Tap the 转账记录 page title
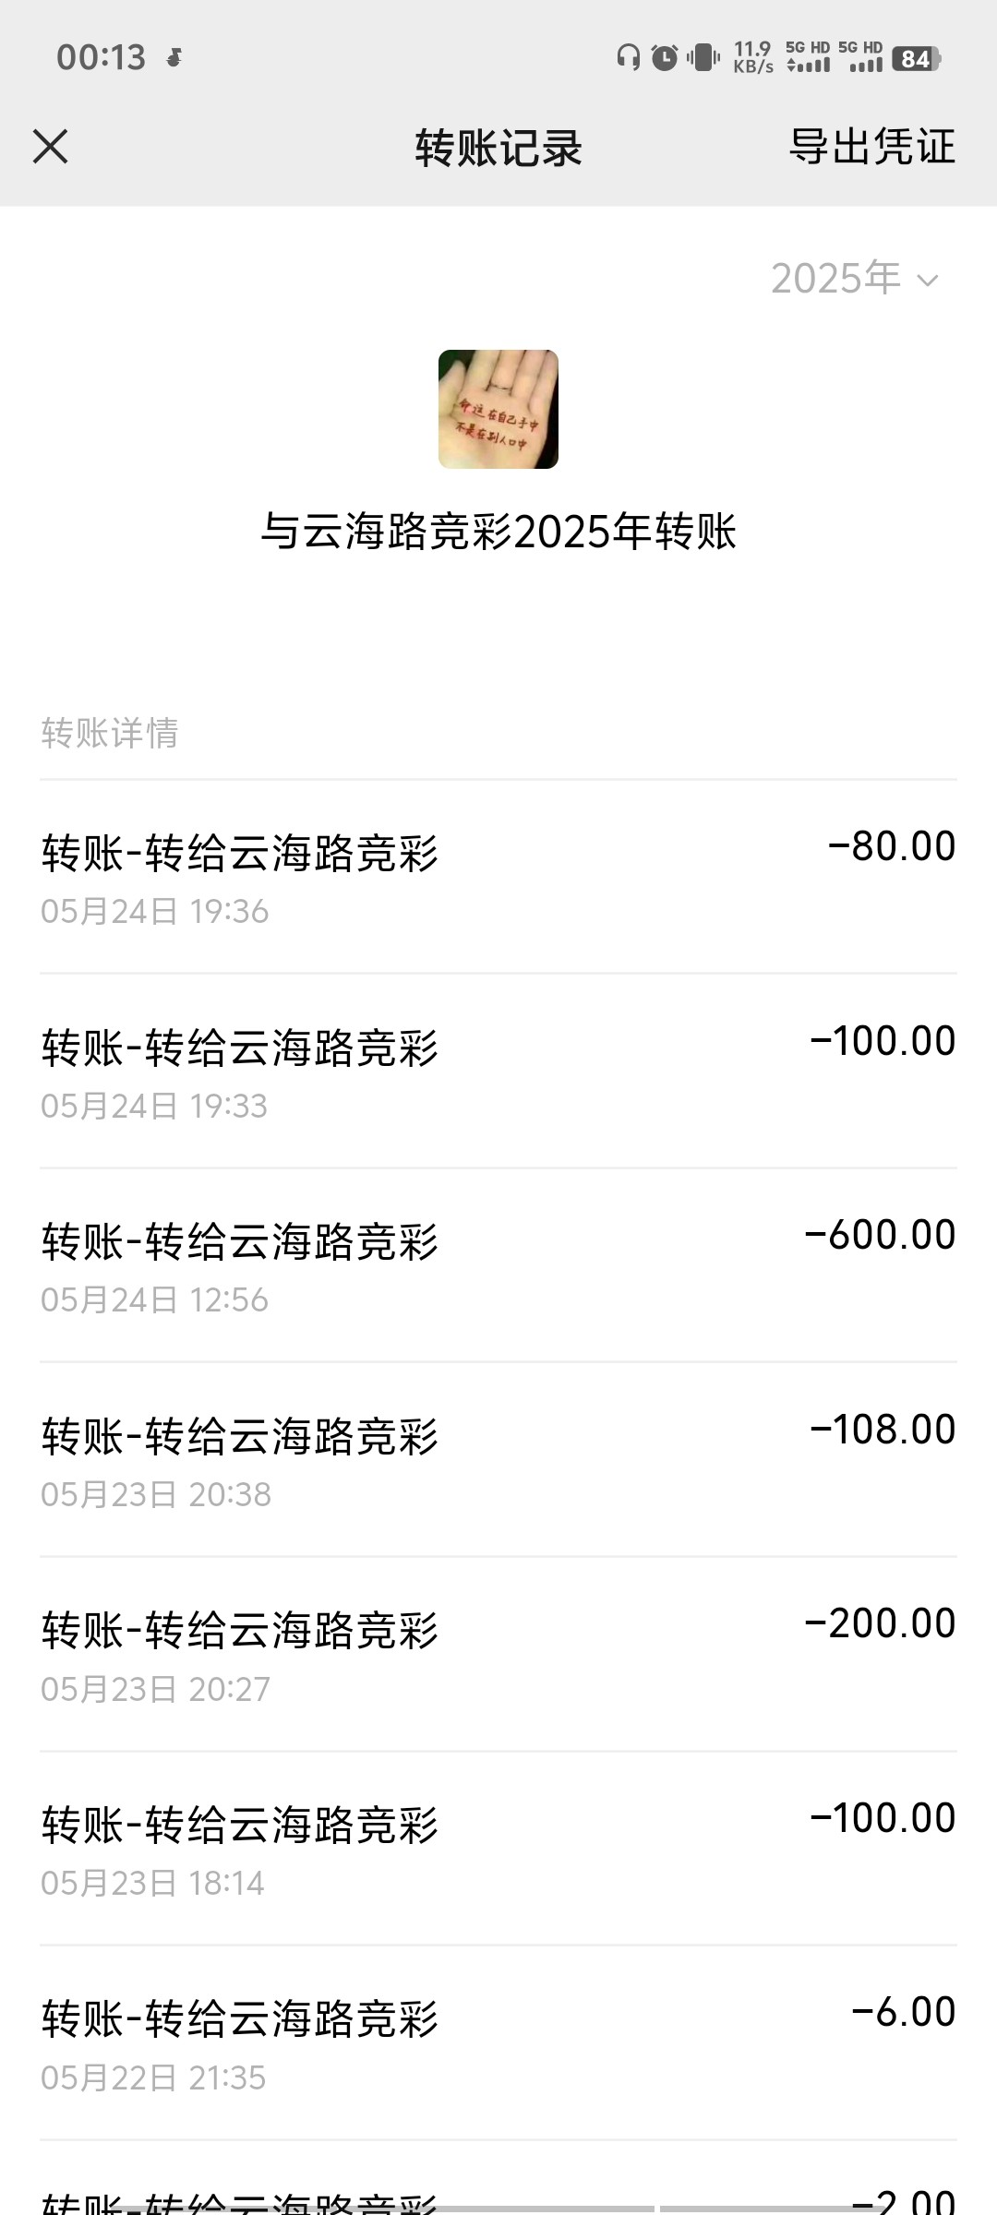 pyautogui.click(x=498, y=148)
